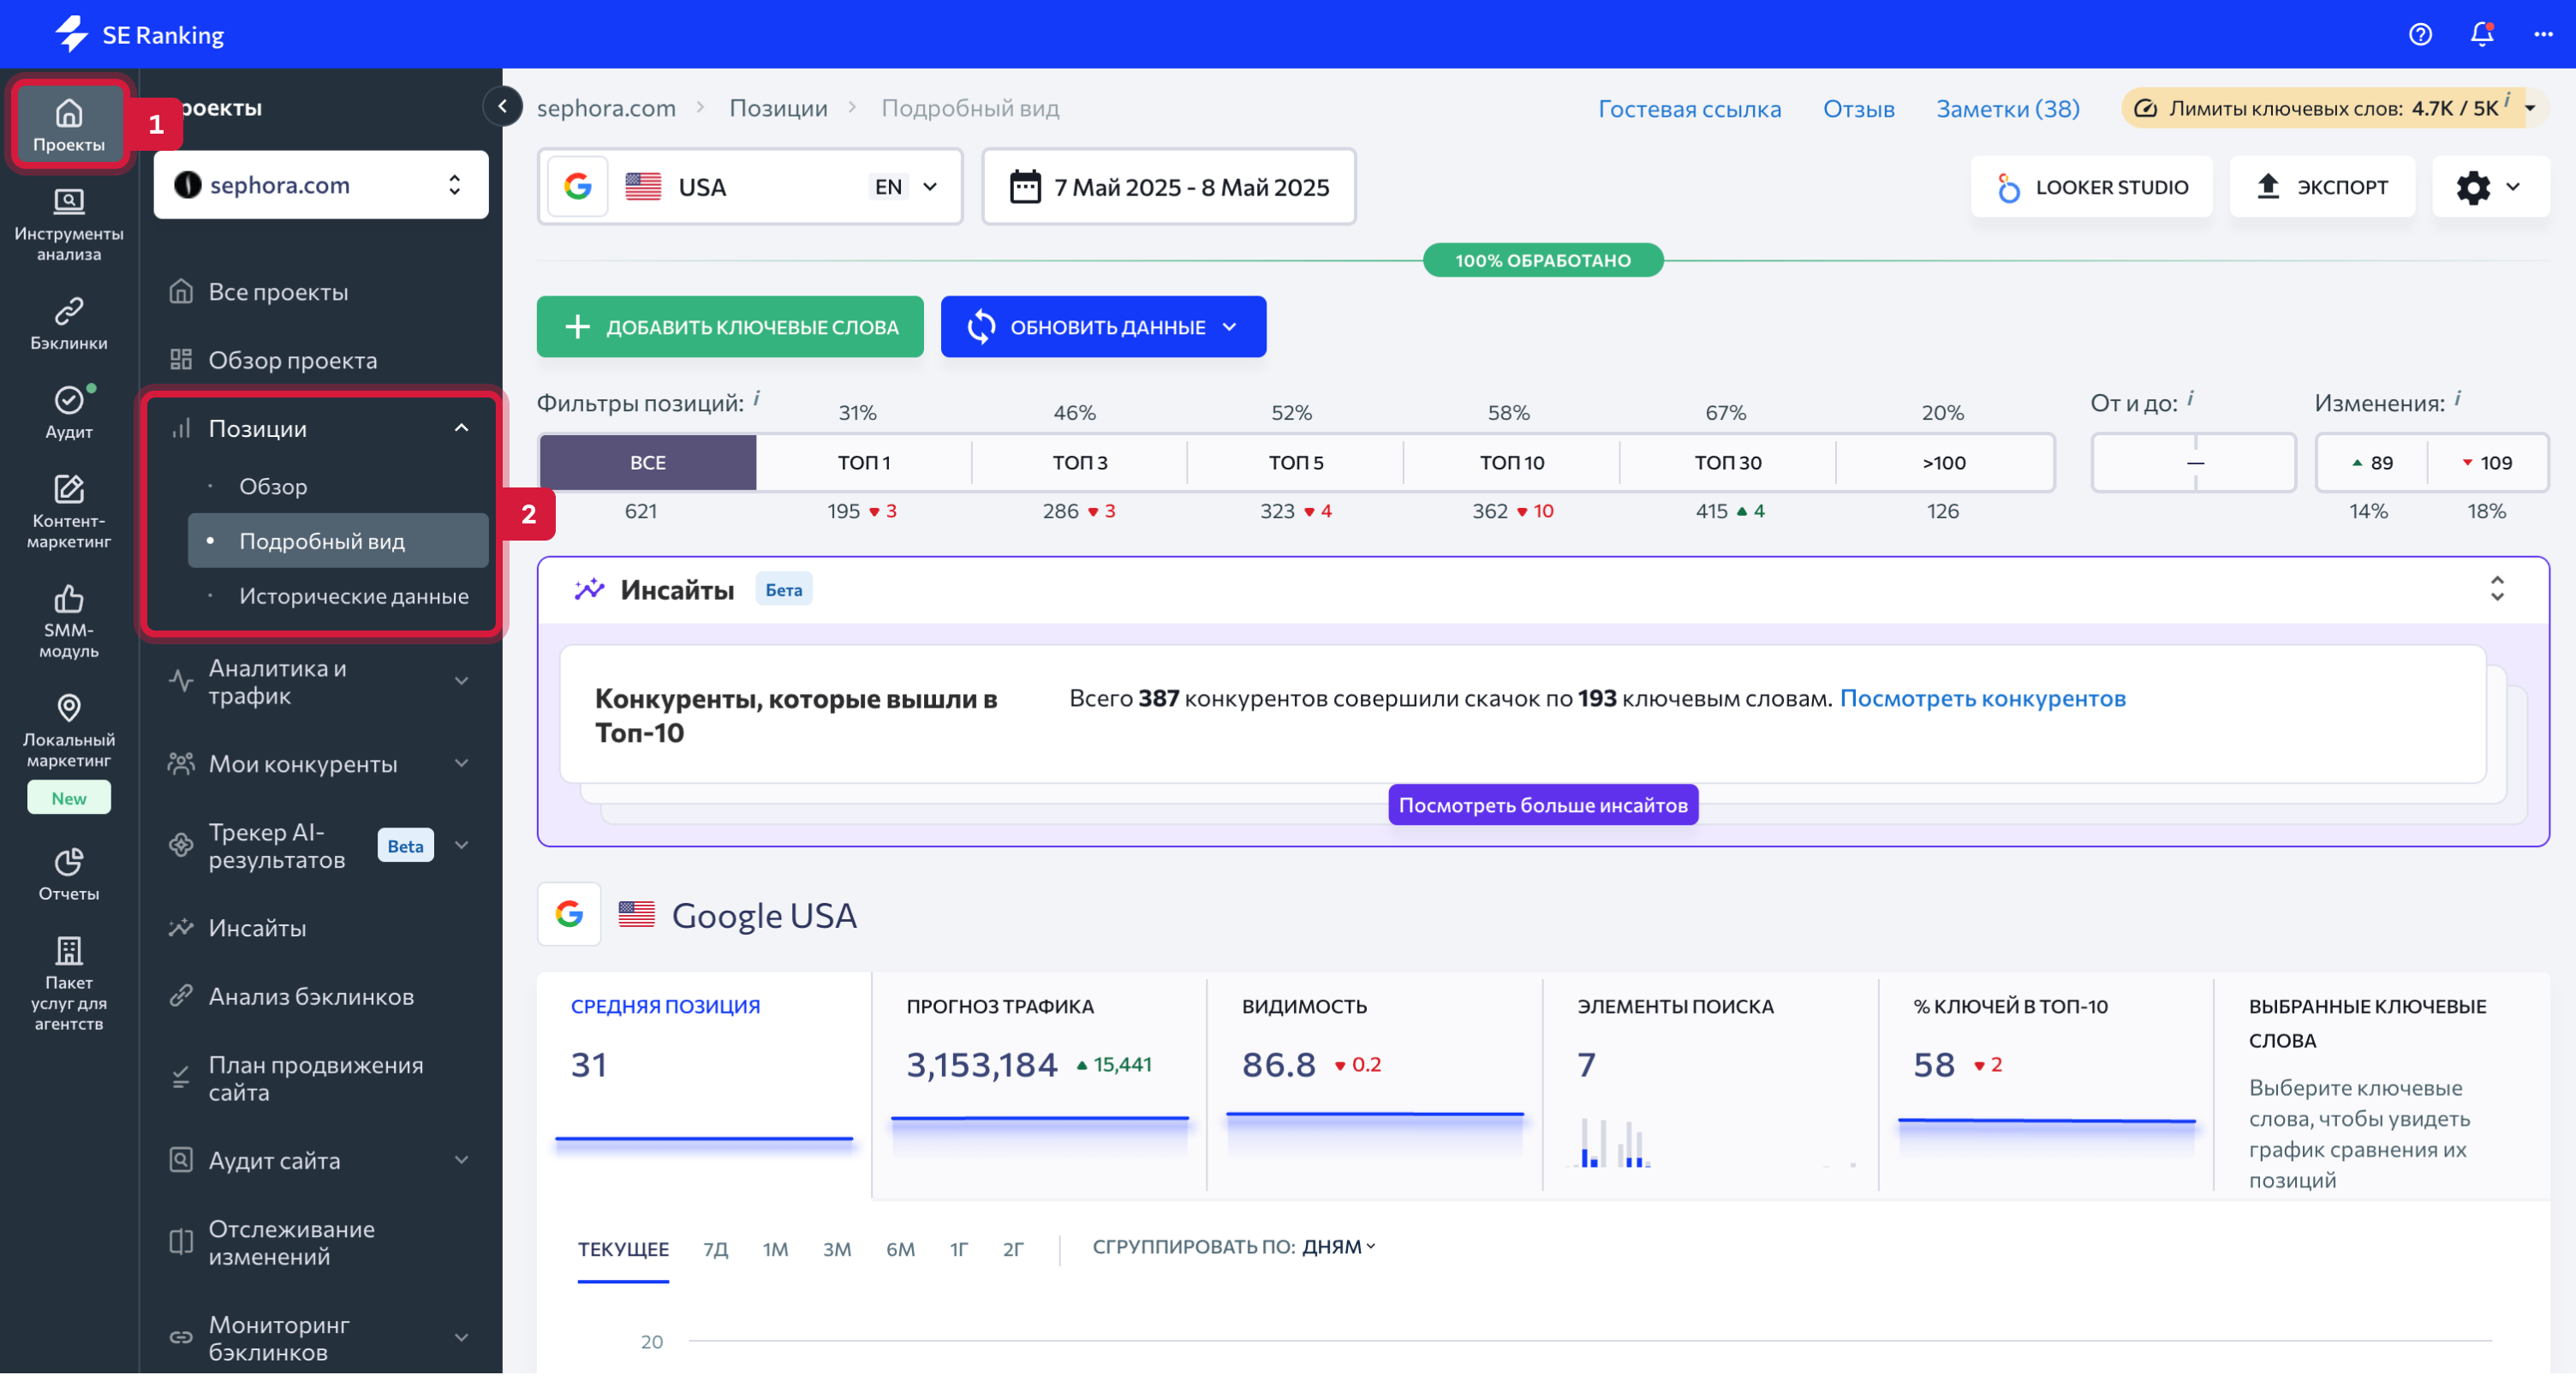Open Analysis tools in the left rail

click(68, 225)
